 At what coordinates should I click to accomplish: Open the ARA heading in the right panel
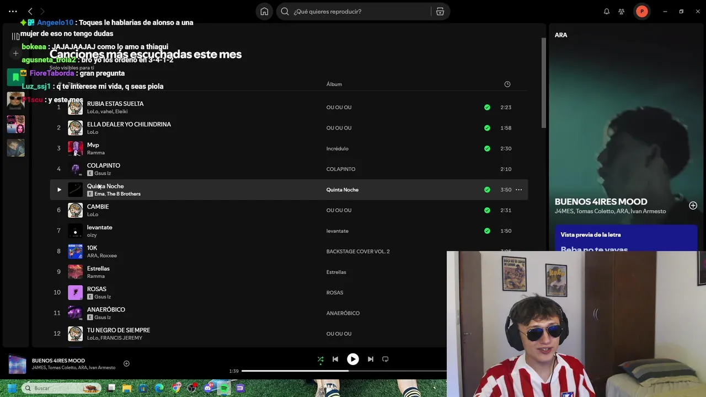[x=561, y=35]
